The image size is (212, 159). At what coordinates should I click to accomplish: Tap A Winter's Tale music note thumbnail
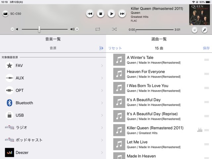119,60
